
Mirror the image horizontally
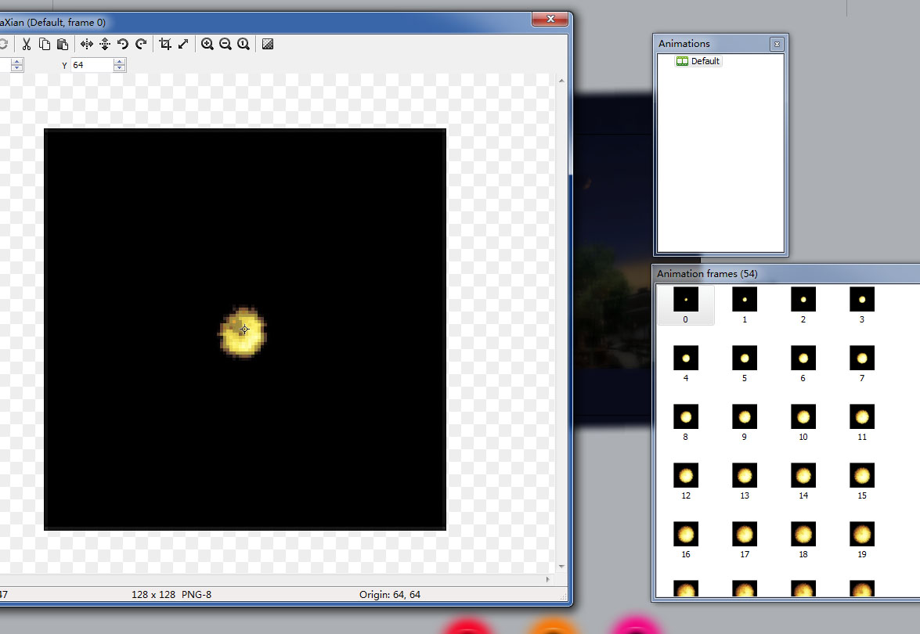[86, 45]
